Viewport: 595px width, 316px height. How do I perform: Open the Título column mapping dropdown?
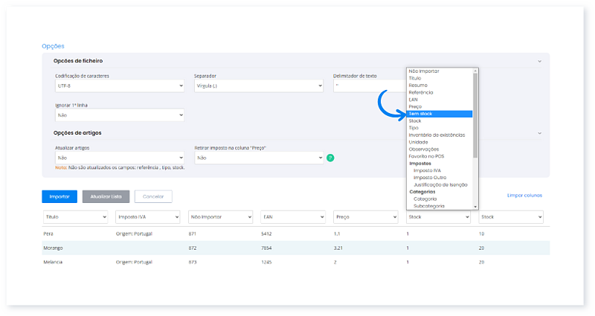(75, 217)
